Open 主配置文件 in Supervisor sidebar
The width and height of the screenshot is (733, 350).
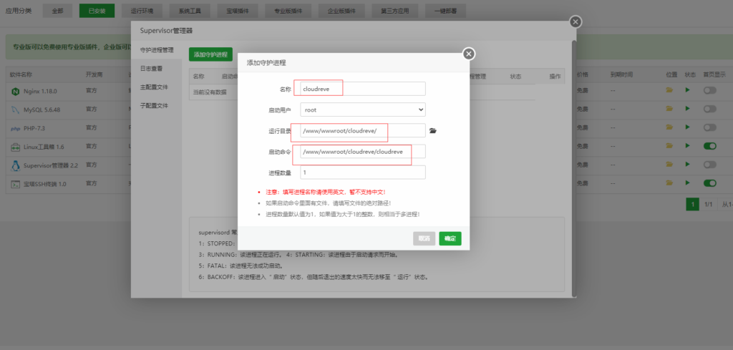(157, 87)
